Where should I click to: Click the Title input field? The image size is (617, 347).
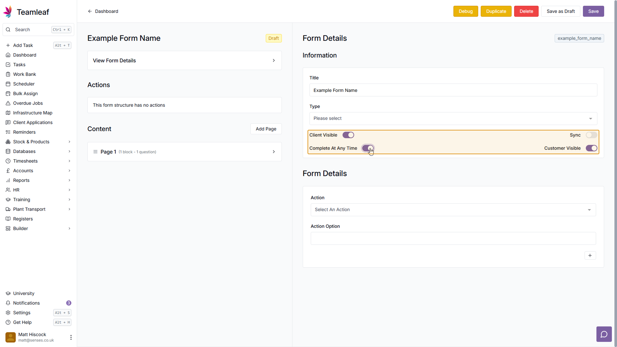pos(453,90)
